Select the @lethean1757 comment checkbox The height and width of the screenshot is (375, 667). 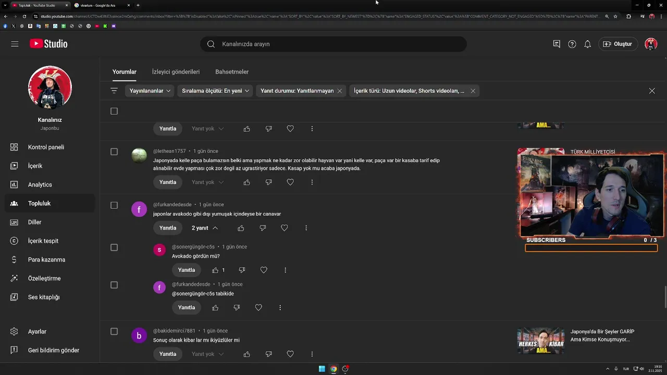pyautogui.click(x=114, y=152)
